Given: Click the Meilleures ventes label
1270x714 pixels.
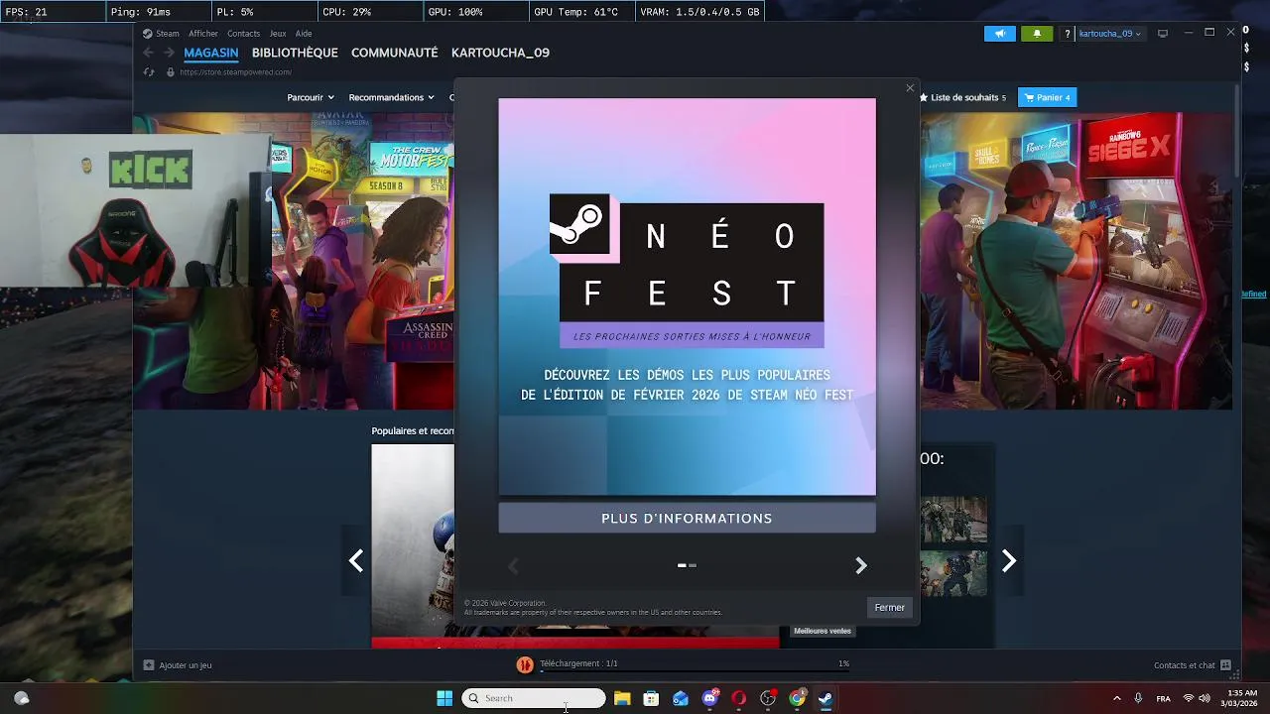Looking at the screenshot, I should [823, 631].
